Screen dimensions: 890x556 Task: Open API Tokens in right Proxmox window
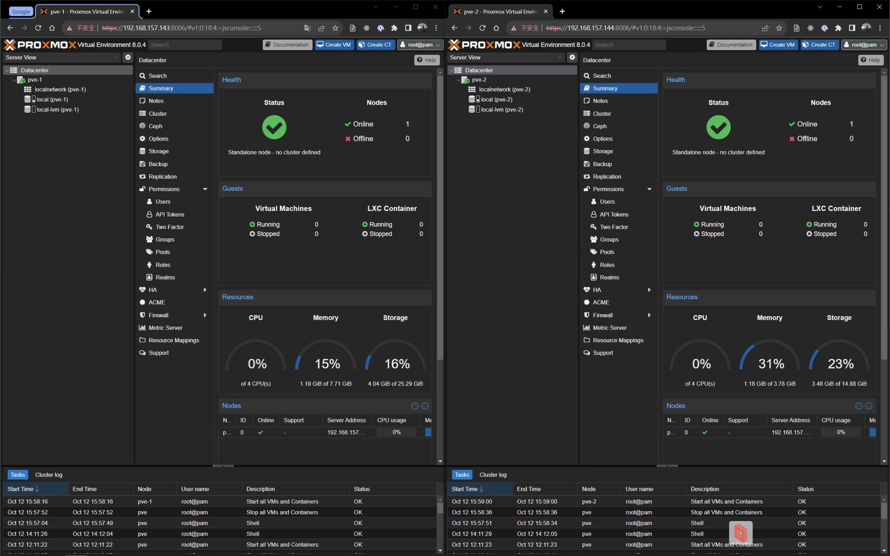click(x=614, y=214)
